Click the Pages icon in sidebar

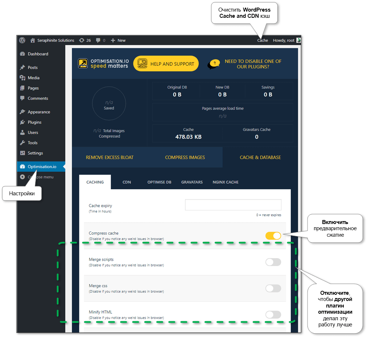click(22, 88)
